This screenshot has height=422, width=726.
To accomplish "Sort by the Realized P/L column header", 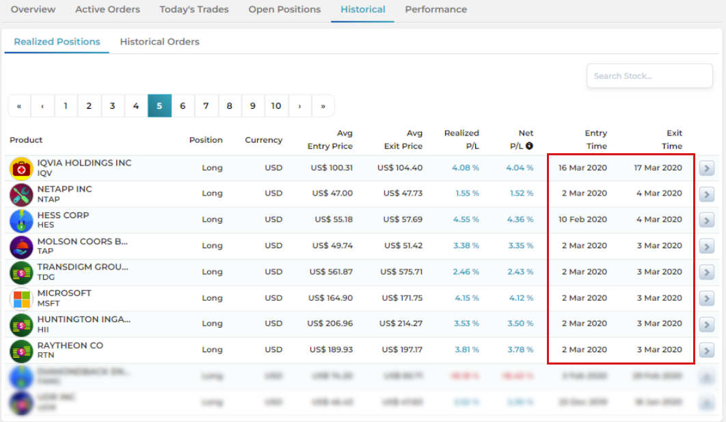I will pos(461,140).
